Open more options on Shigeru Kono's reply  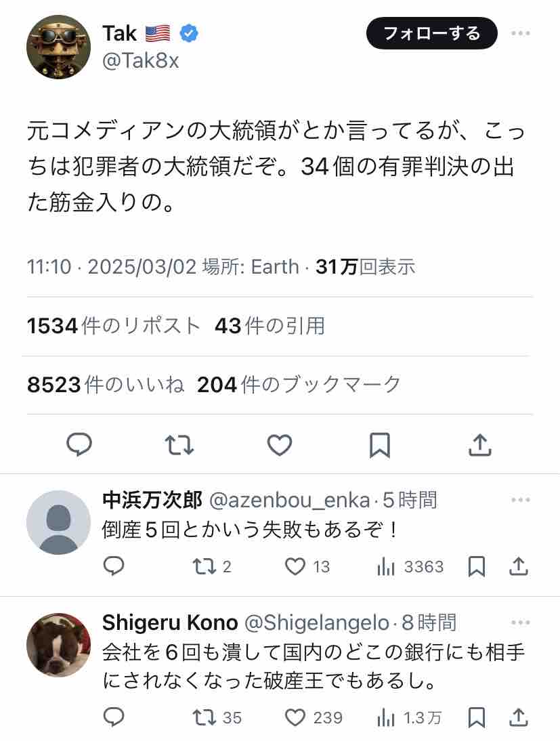tap(520, 622)
